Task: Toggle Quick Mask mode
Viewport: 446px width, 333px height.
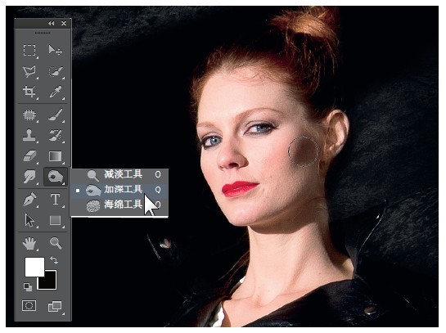Action: [x=29, y=306]
